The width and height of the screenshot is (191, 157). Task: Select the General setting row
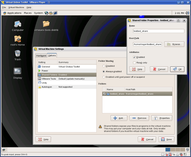click(x=67, y=67)
